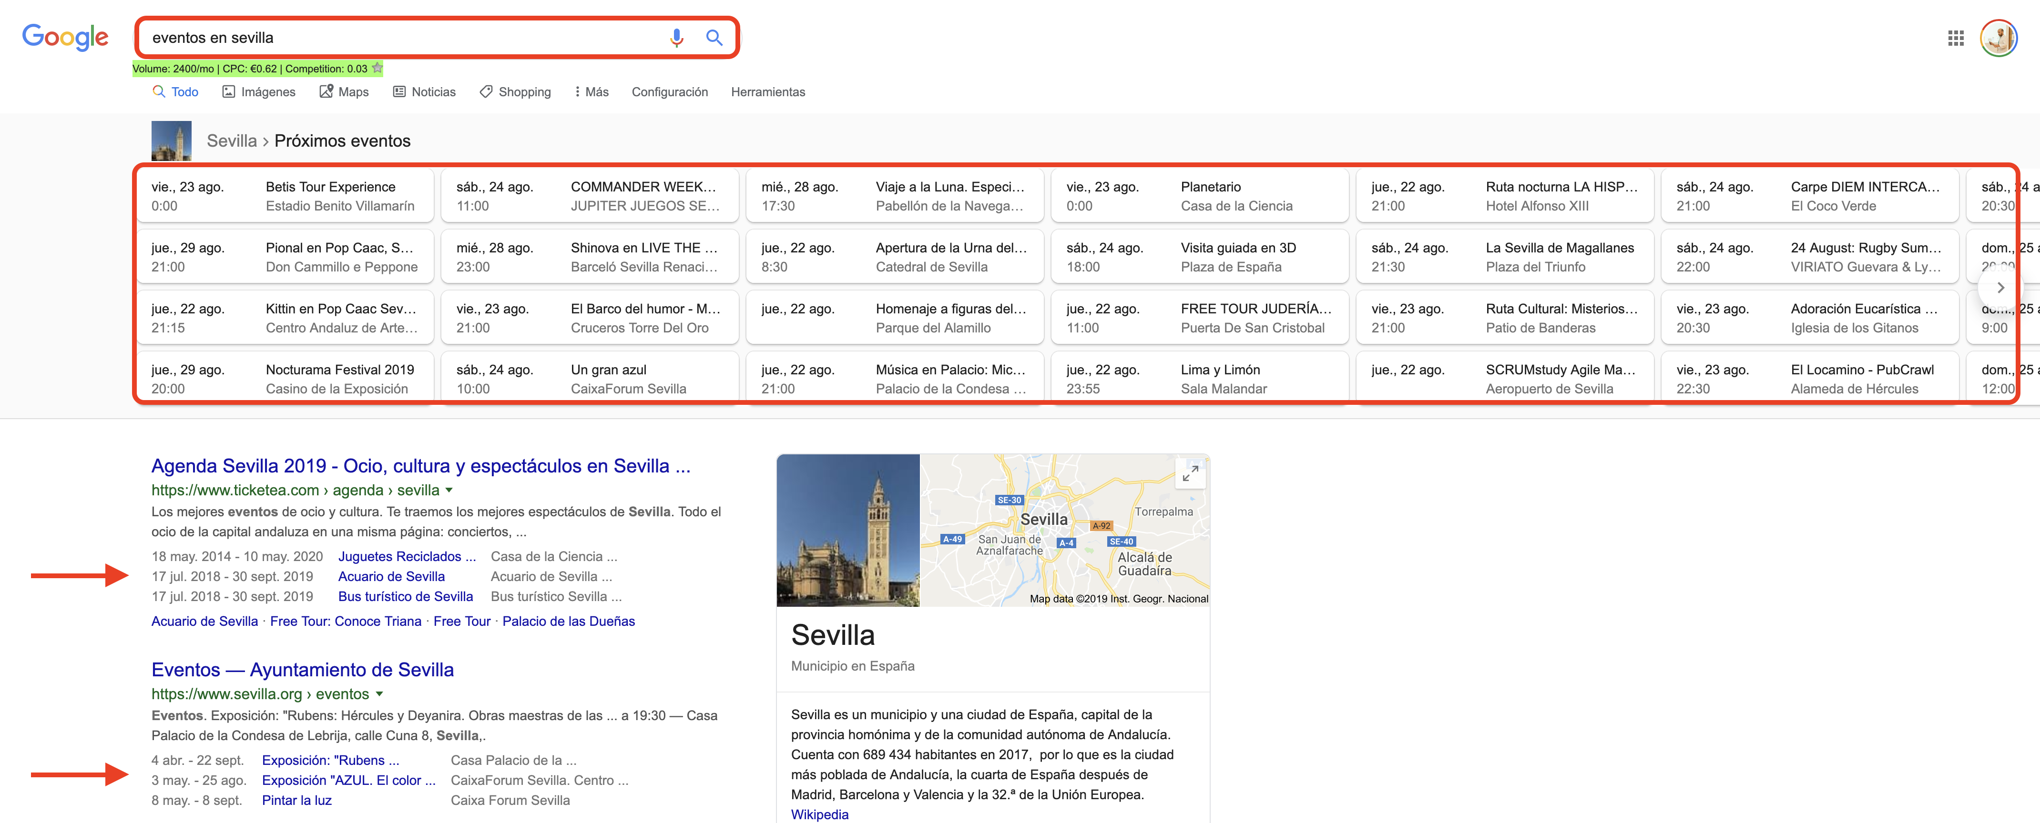The height and width of the screenshot is (823, 2040).
Task: Open Lima y Limón event card
Action: coord(1200,379)
